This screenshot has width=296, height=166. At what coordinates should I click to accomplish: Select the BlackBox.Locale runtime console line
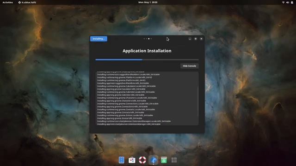(129, 74)
